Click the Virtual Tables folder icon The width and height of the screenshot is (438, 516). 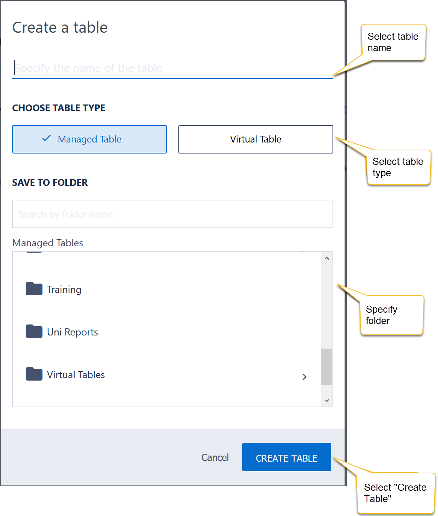click(x=34, y=374)
